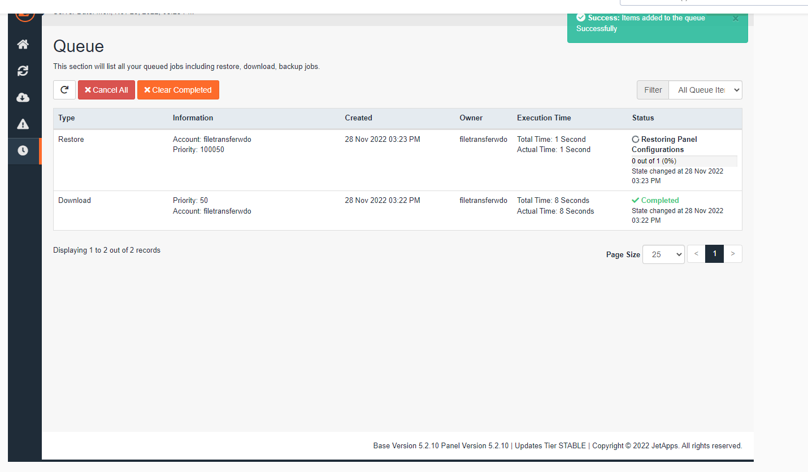808x472 pixels.
Task: Reload the queue list with the refresh button
Action: [x=64, y=90]
